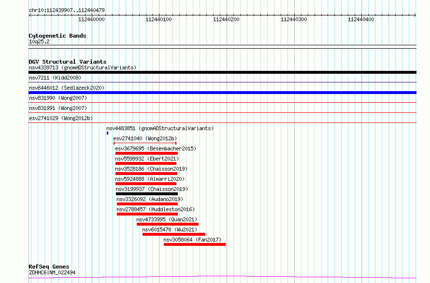Viewport: 430px width, 283px height.
Task: Open the ZDHHC6|NM_022494 RefSeq gene
Action: coord(52,272)
